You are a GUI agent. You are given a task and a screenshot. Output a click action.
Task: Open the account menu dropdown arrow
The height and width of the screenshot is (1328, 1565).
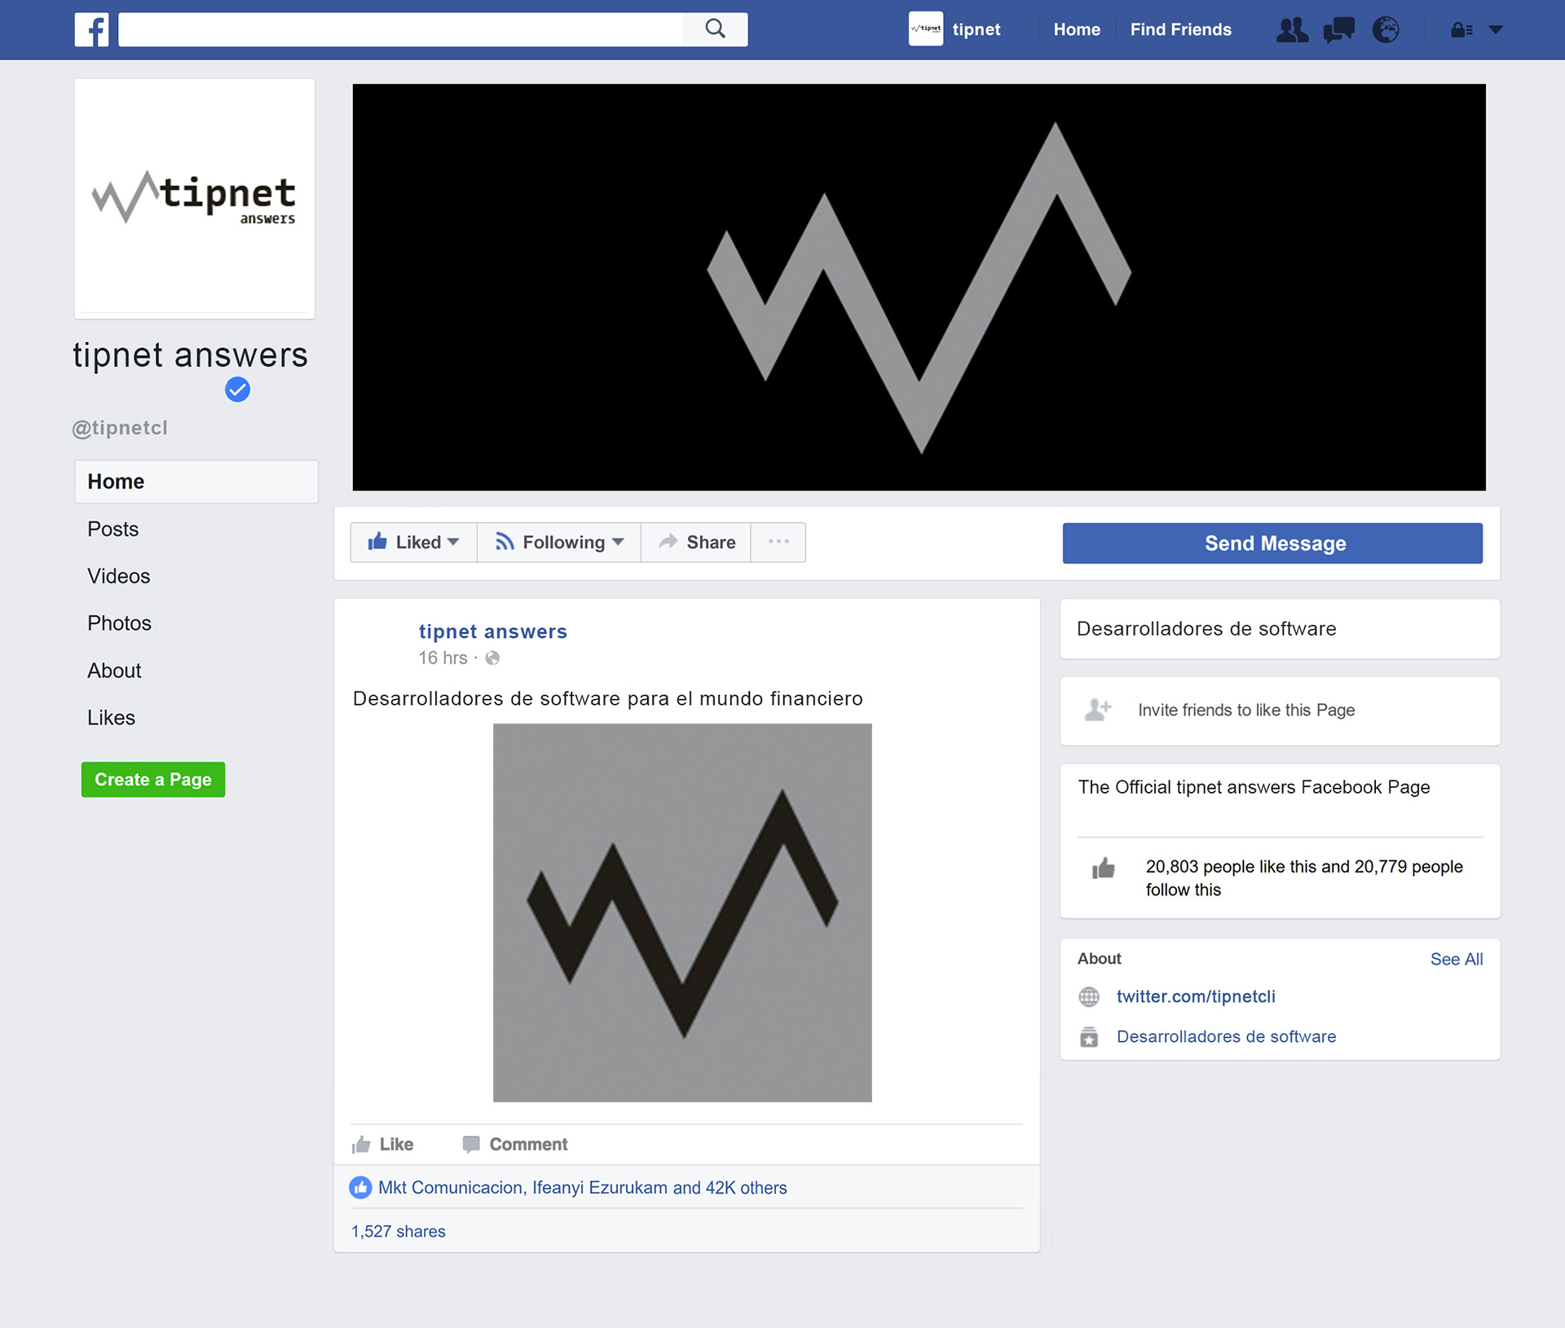tap(1496, 30)
